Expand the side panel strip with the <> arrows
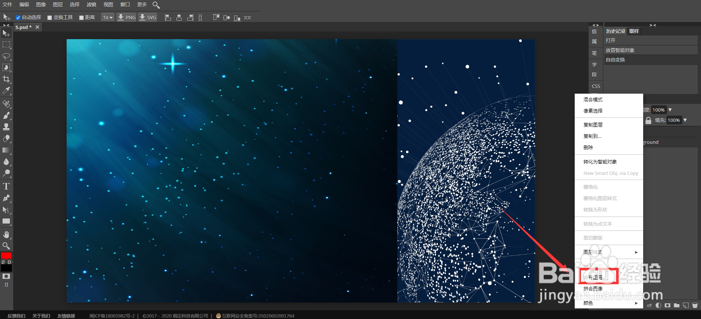The width and height of the screenshot is (701, 319). coord(596,25)
